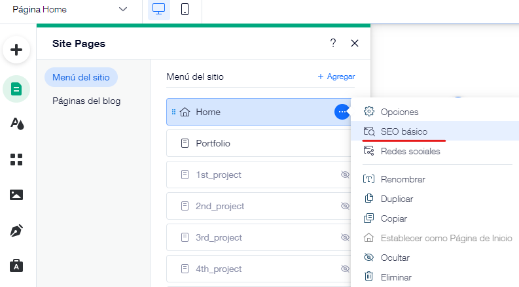This screenshot has width=519, height=287.
Task: Open the App Market bag icon
Action: (16, 265)
